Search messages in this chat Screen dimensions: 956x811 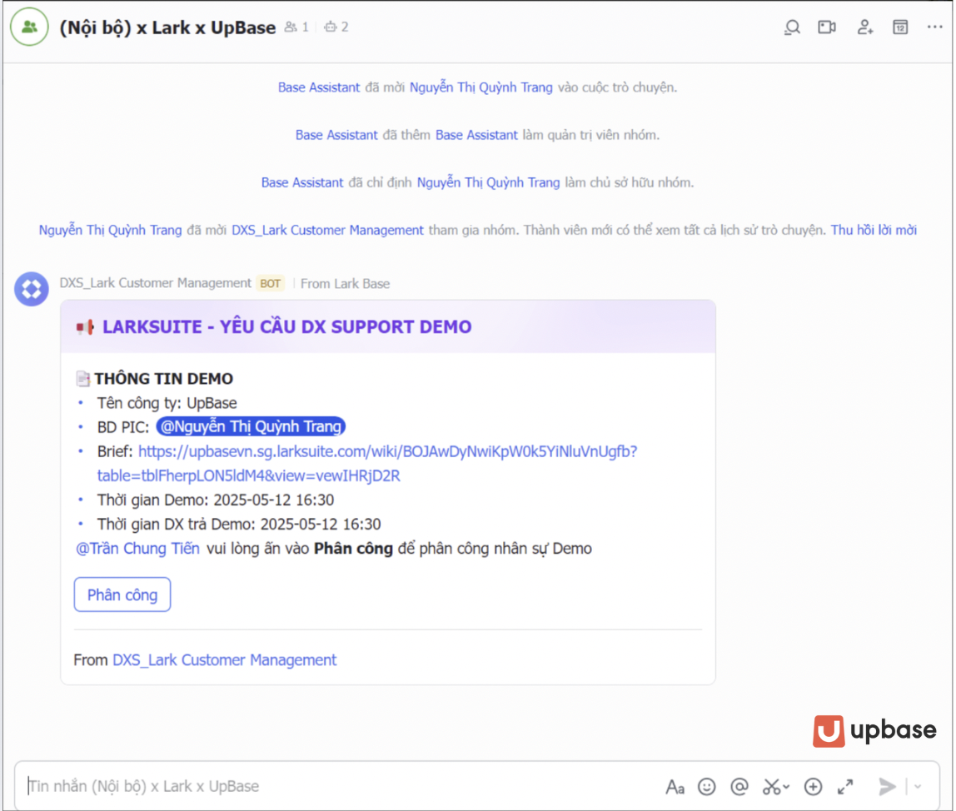point(792,27)
